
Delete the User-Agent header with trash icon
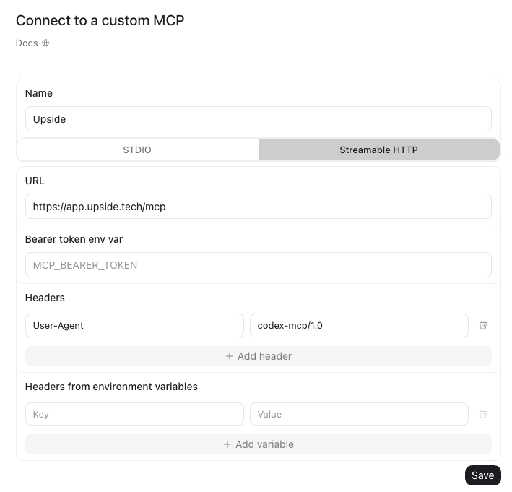coord(483,325)
